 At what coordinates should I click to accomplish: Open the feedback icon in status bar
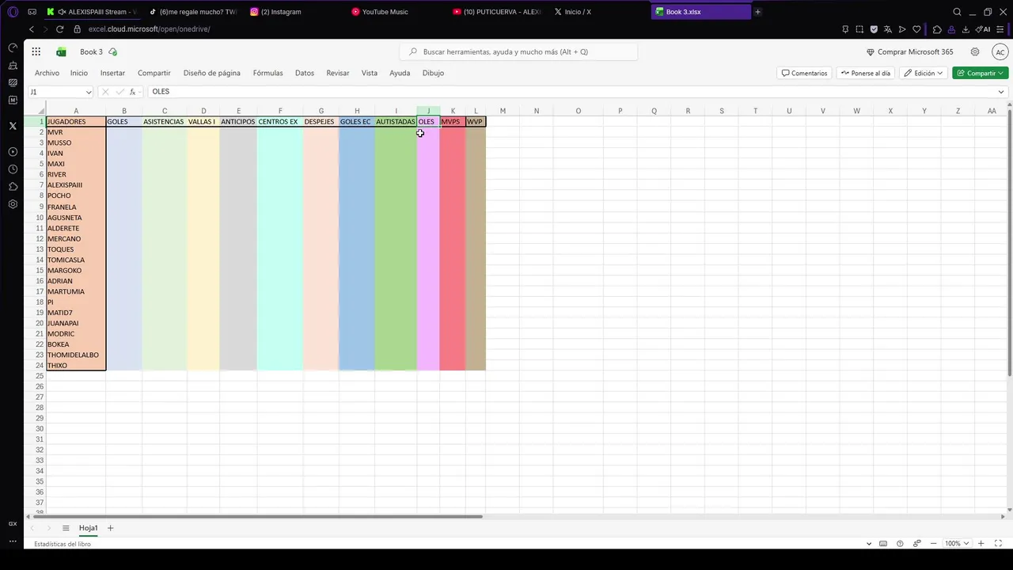[x=917, y=544]
